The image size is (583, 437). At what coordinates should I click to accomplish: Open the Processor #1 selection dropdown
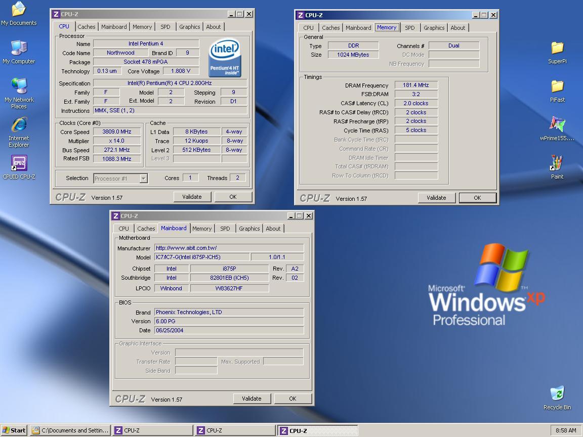pos(120,179)
